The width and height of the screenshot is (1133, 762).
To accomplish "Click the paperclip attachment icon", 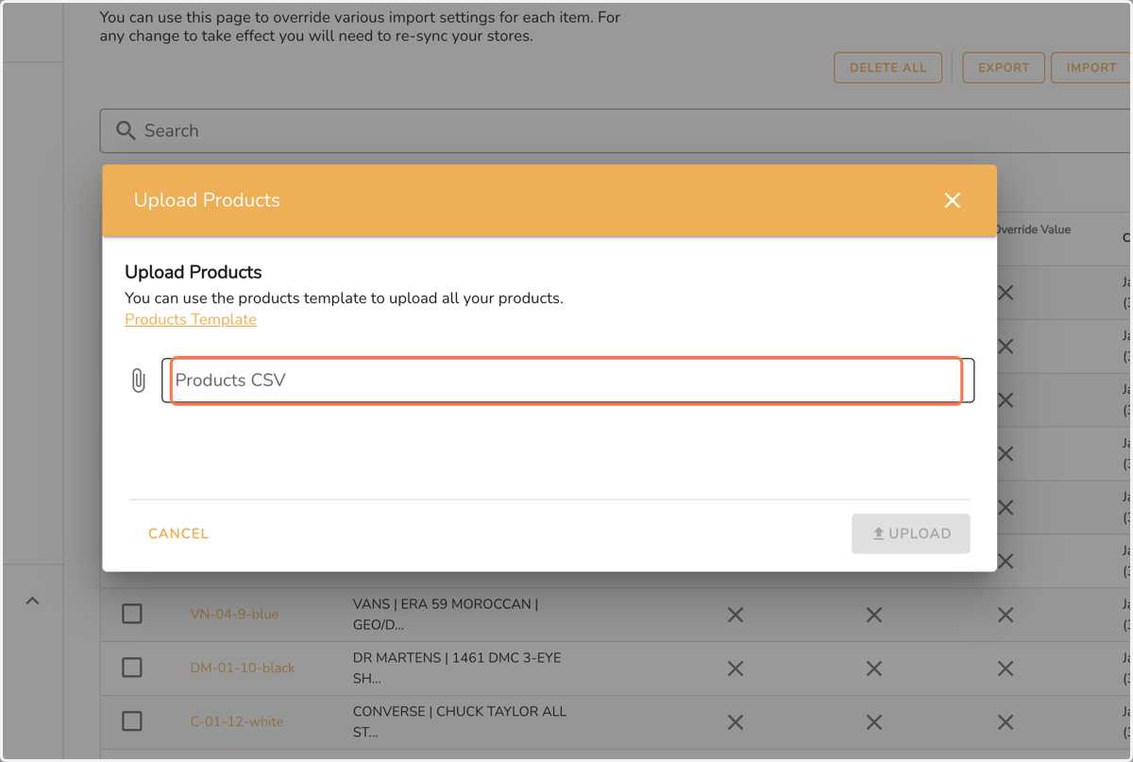I will coord(139,381).
